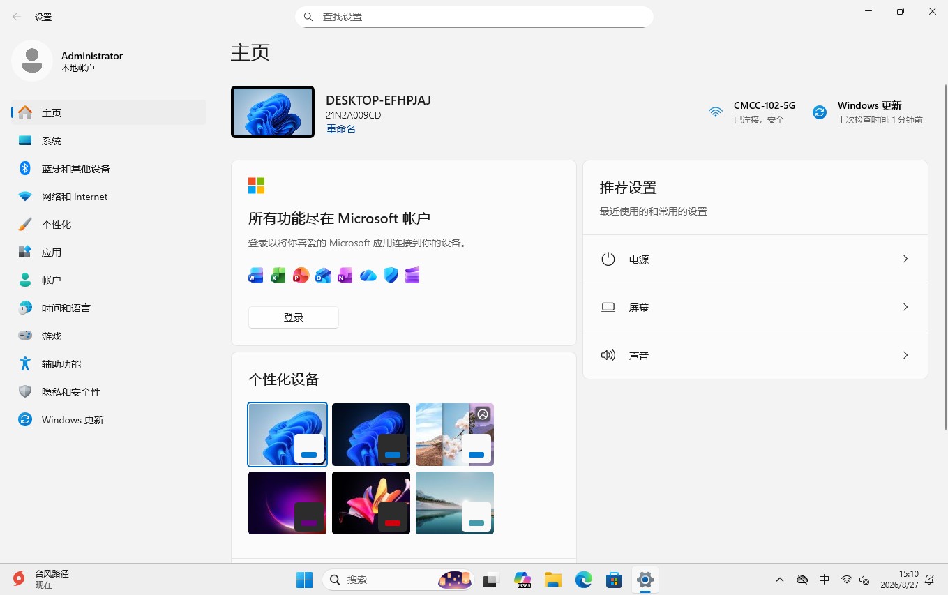
Task: Click the back arrow in title bar
Action: click(x=17, y=17)
